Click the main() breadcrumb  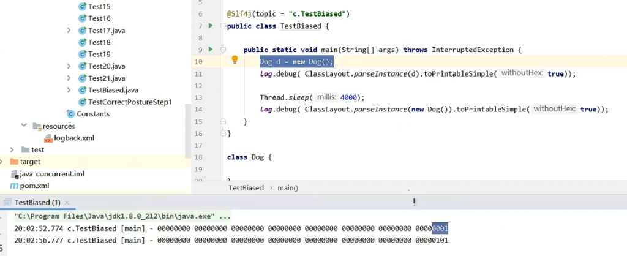point(287,188)
